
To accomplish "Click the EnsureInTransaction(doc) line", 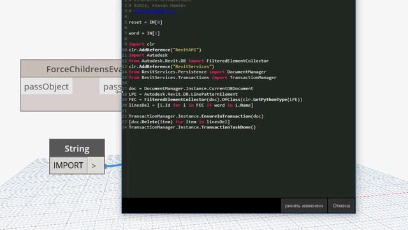I will pos(196,116).
